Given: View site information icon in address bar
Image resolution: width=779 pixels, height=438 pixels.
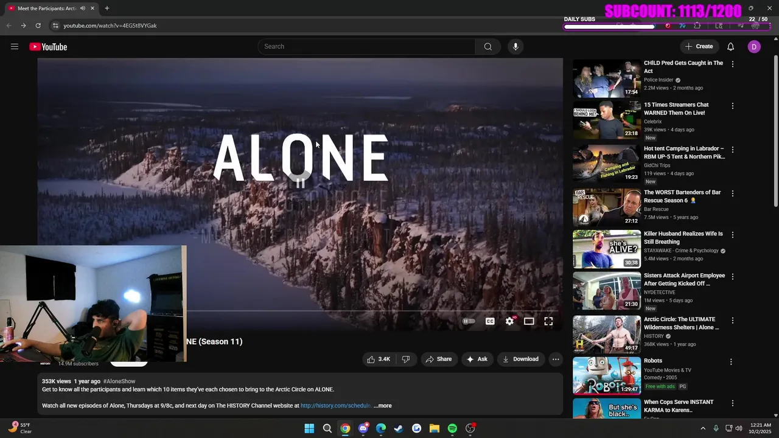Looking at the screenshot, I should pos(55,26).
